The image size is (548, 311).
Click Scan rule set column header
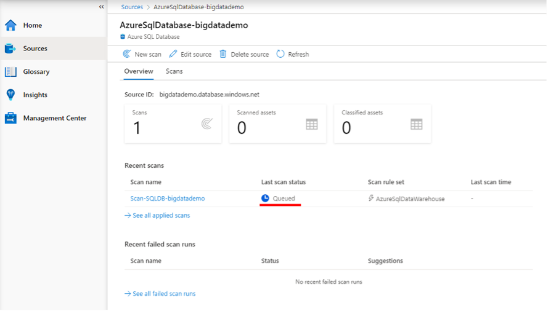[x=386, y=182]
